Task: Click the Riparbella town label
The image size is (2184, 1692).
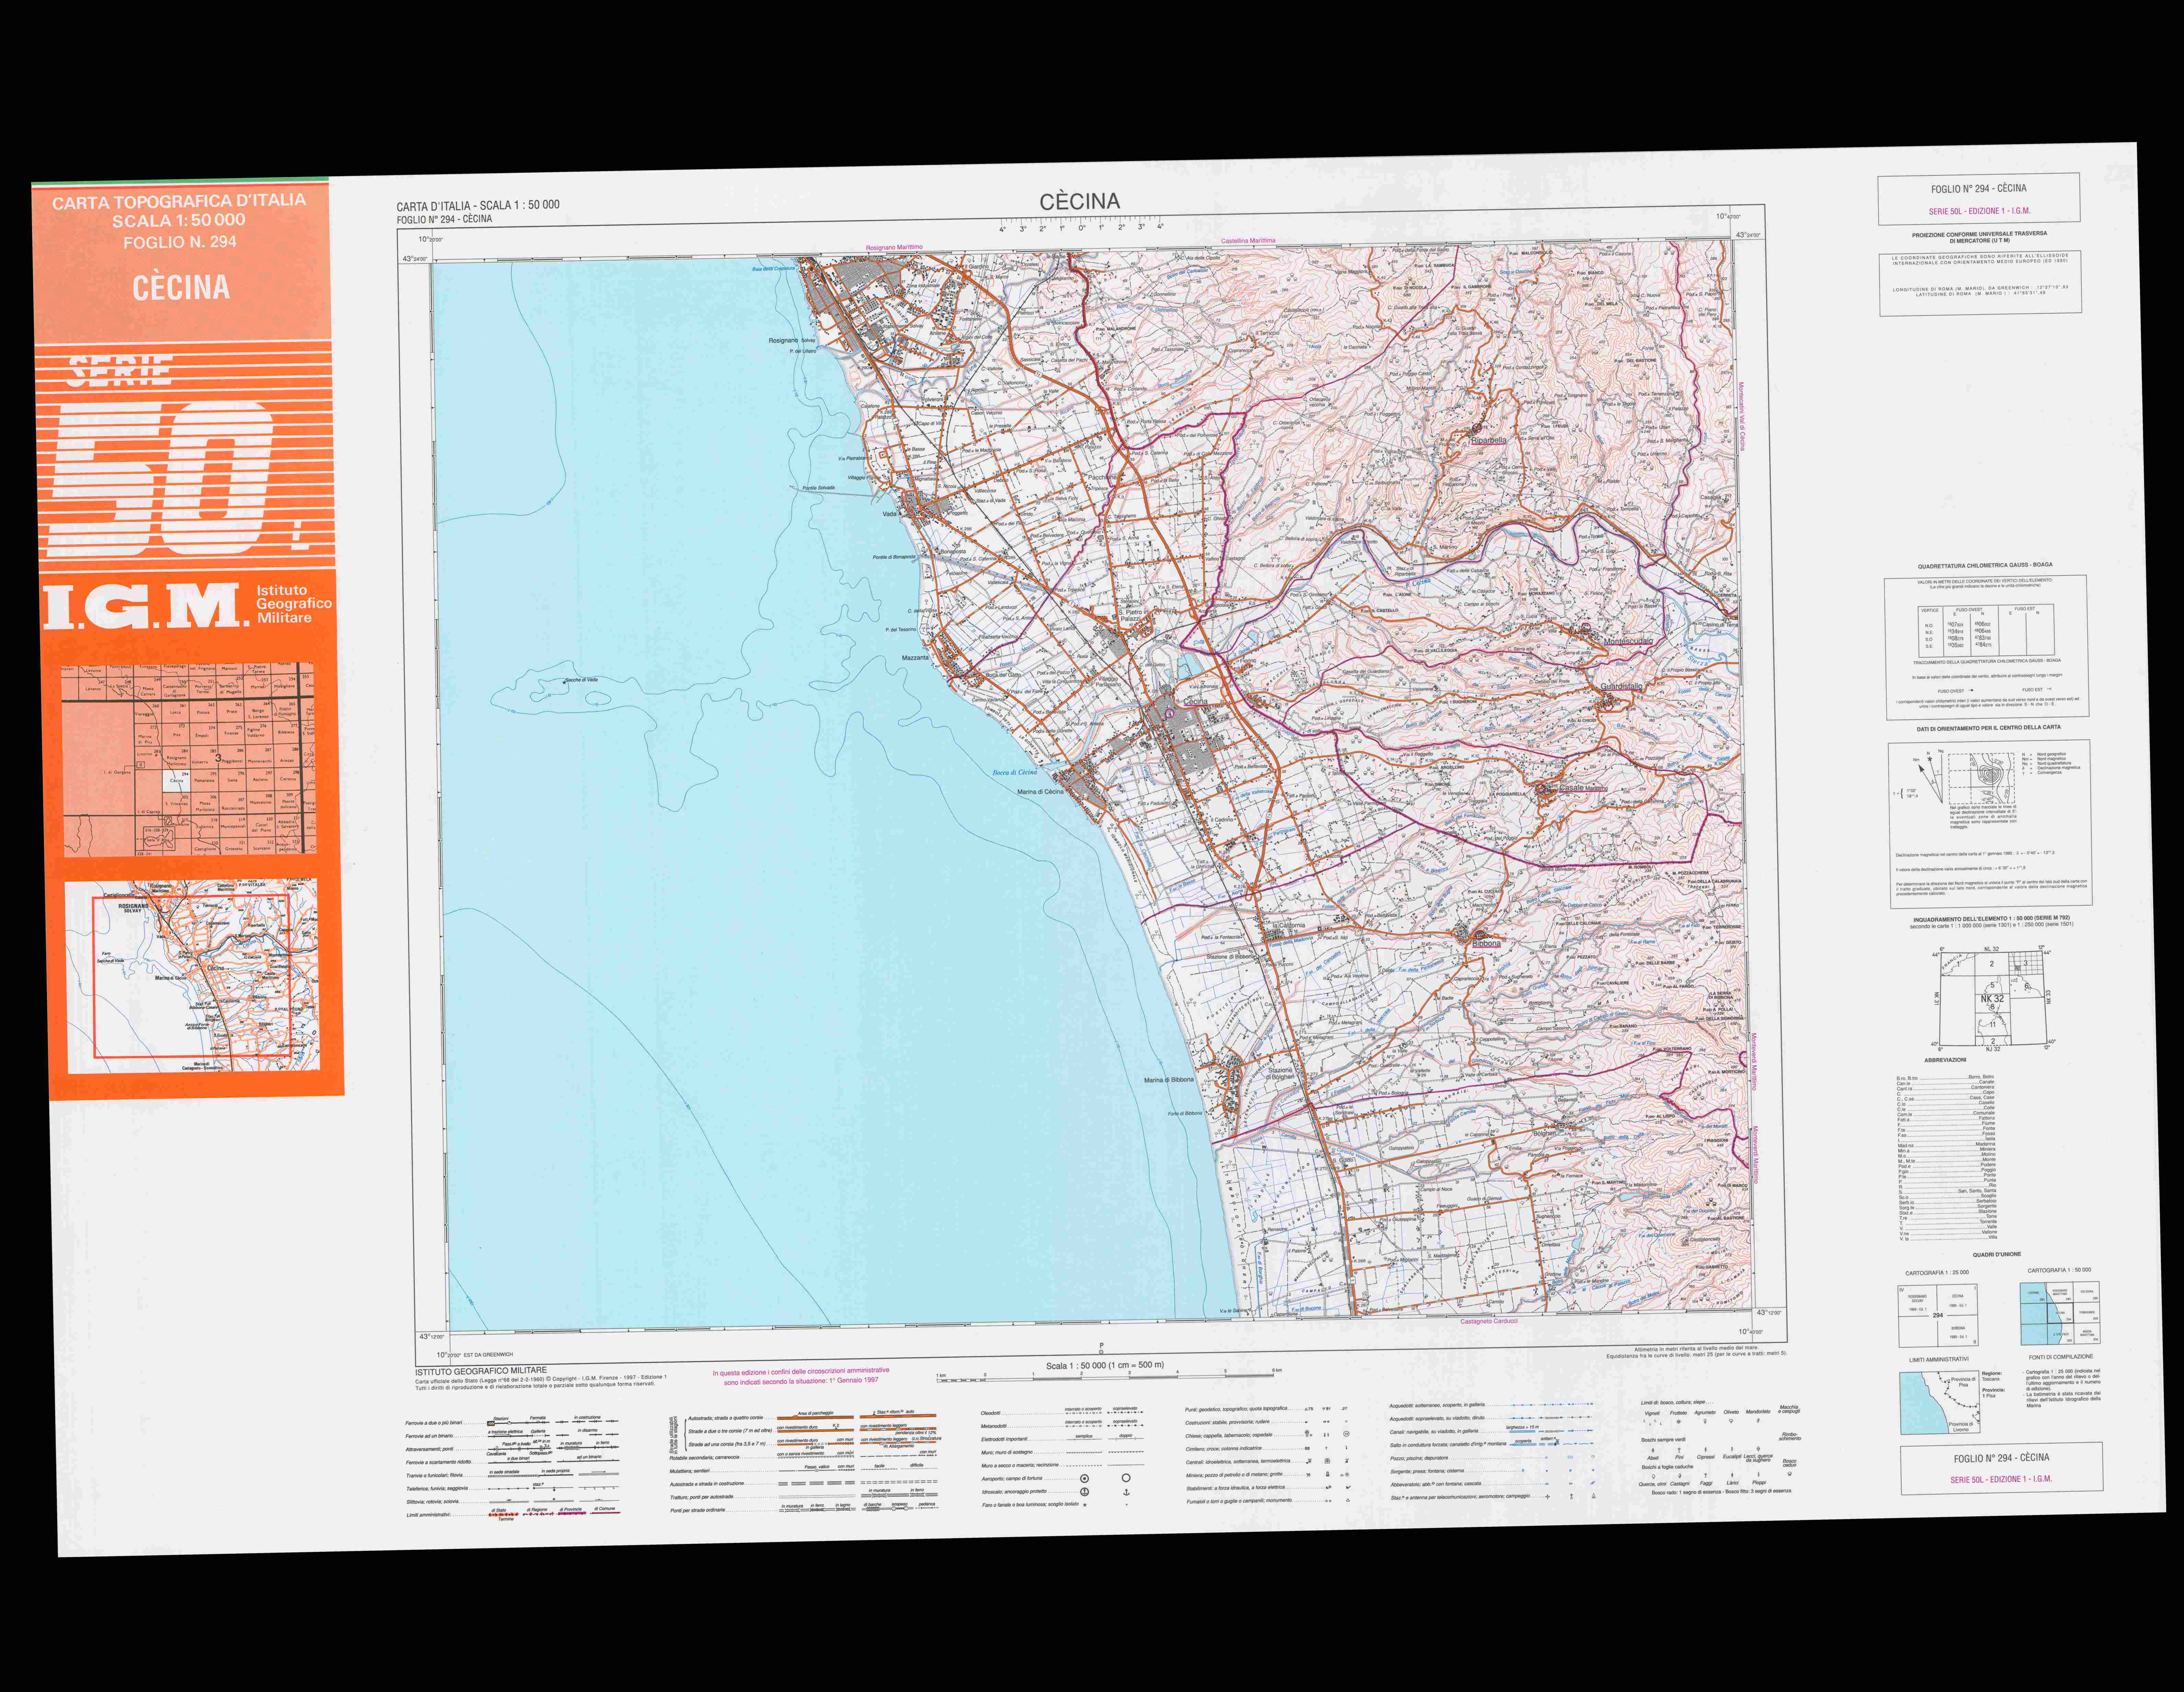Action: (x=1488, y=440)
